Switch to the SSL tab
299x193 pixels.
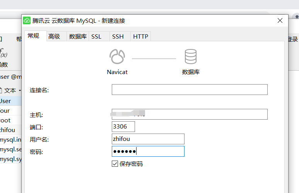point(99,36)
